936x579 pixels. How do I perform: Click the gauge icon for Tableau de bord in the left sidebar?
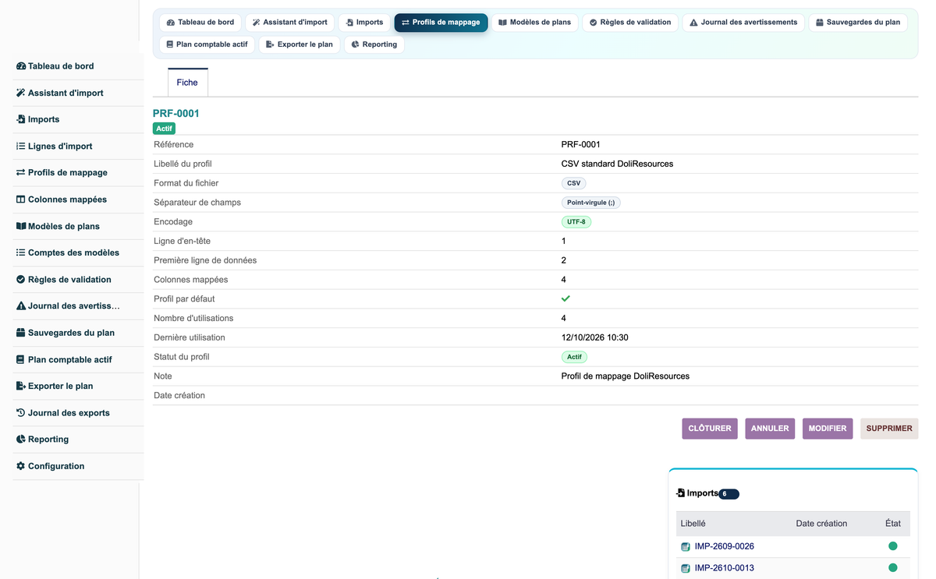[21, 66]
